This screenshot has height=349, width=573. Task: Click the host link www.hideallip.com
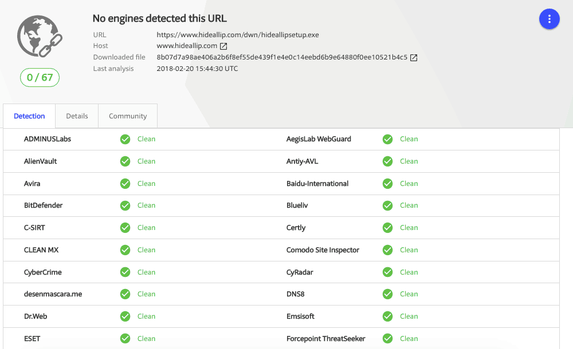click(x=187, y=46)
